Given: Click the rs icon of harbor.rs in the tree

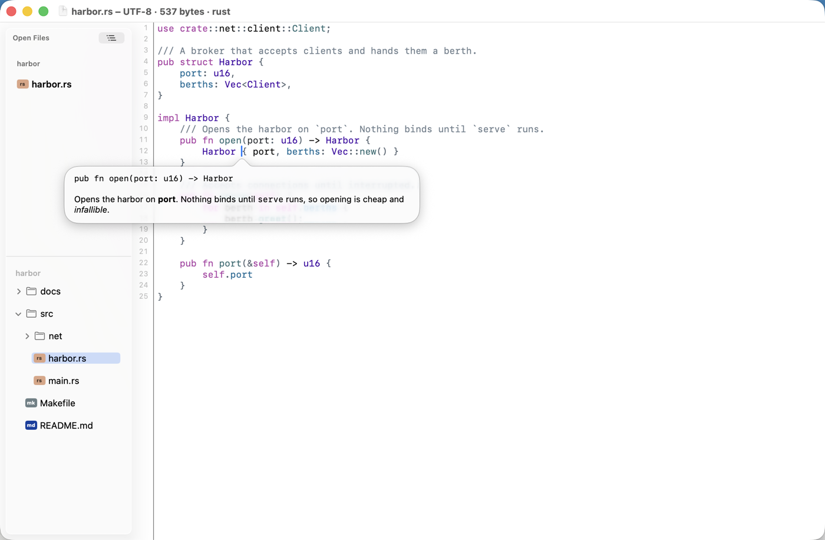Looking at the screenshot, I should point(39,358).
